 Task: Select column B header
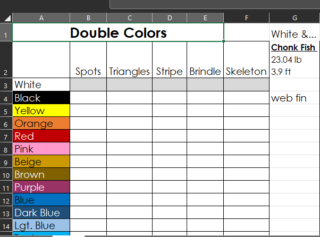[88, 18]
